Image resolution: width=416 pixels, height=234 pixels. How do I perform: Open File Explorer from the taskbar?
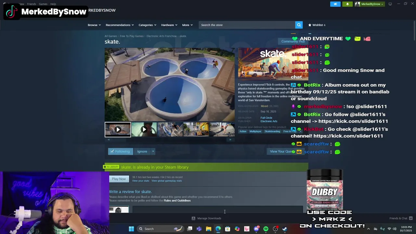[209, 229]
